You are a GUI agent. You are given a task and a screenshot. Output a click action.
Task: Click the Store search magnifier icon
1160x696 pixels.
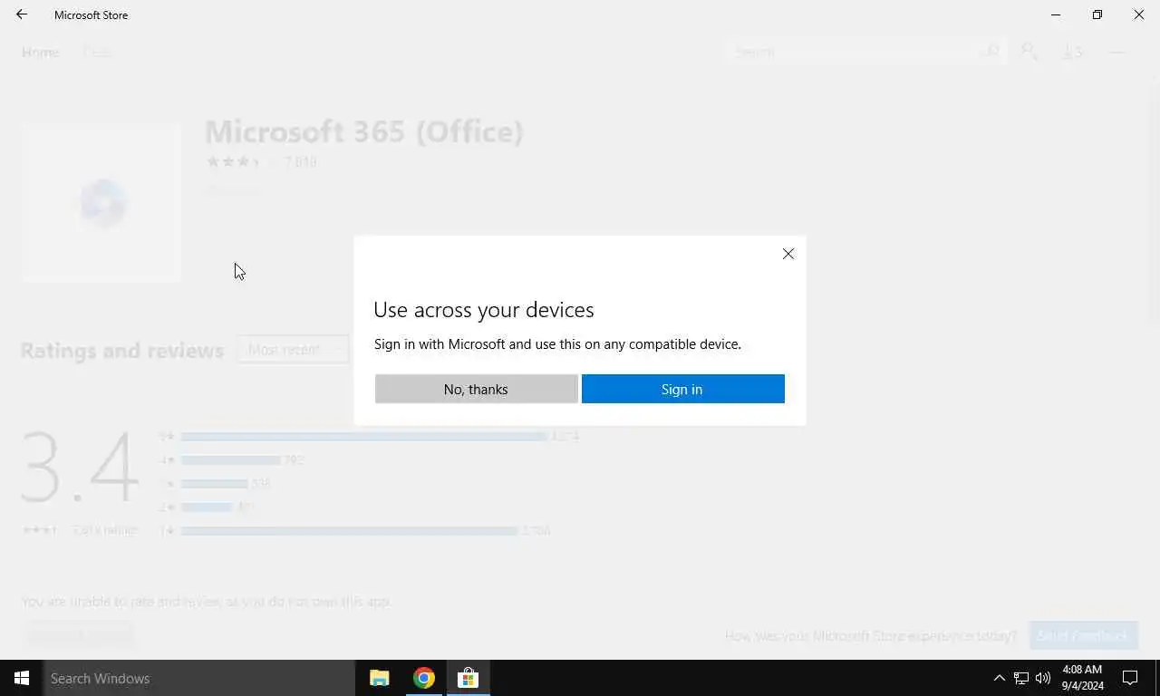[992, 52]
